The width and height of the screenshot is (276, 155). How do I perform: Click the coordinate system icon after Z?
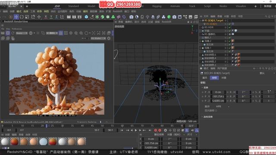[62, 17]
